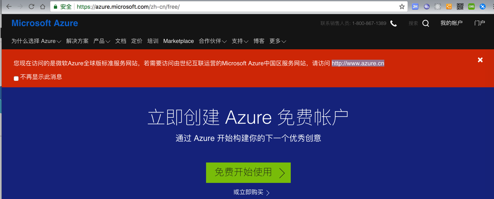
Task: Click the magnifier search icon in the header
Action: pyautogui.click(x=426, y=23)
